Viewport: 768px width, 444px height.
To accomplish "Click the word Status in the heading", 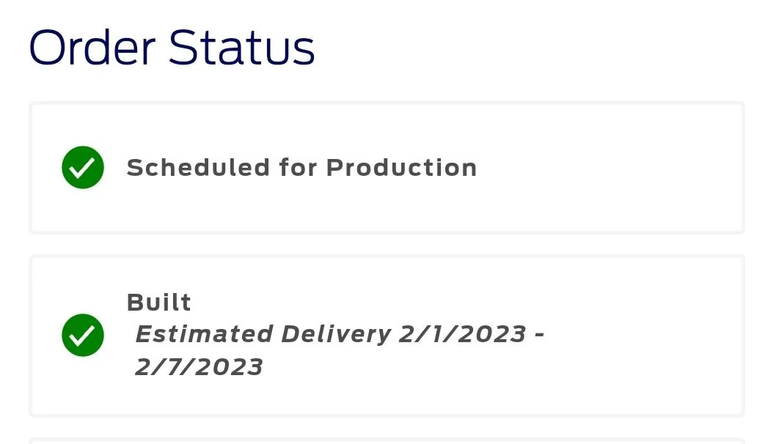I will (x=241, y=48).
